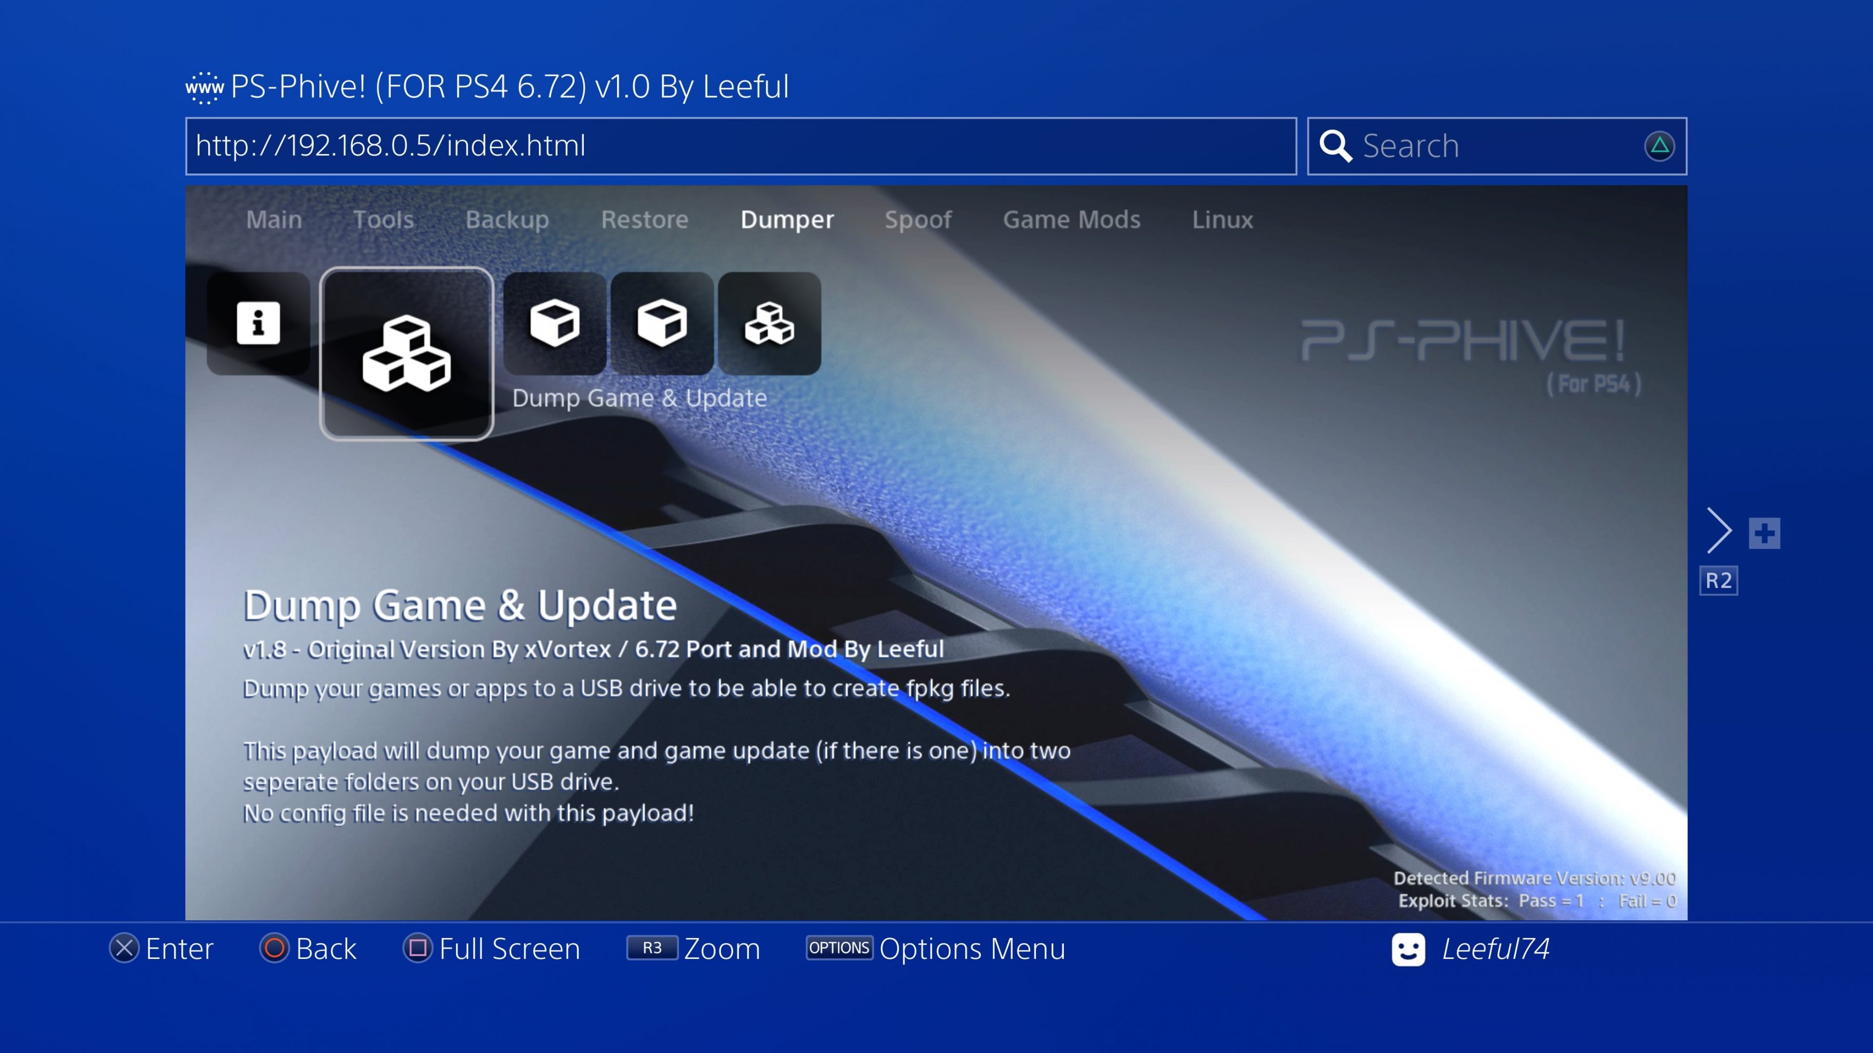
Task: Switch to the Backup tab
Action: point(507,219)
